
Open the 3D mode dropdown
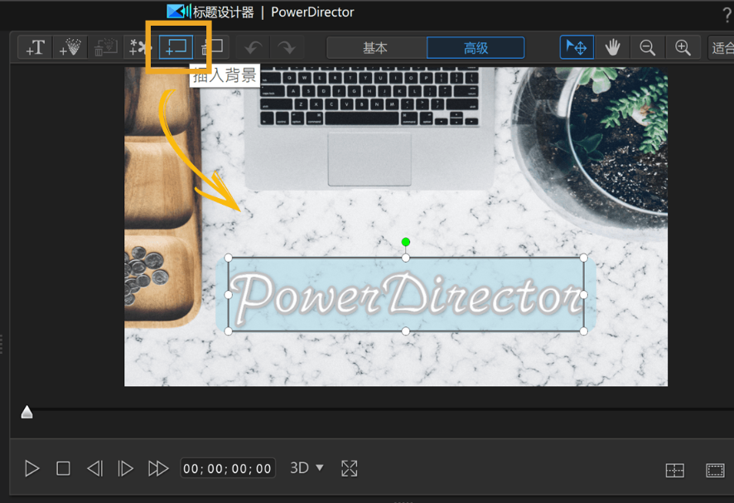307,468
